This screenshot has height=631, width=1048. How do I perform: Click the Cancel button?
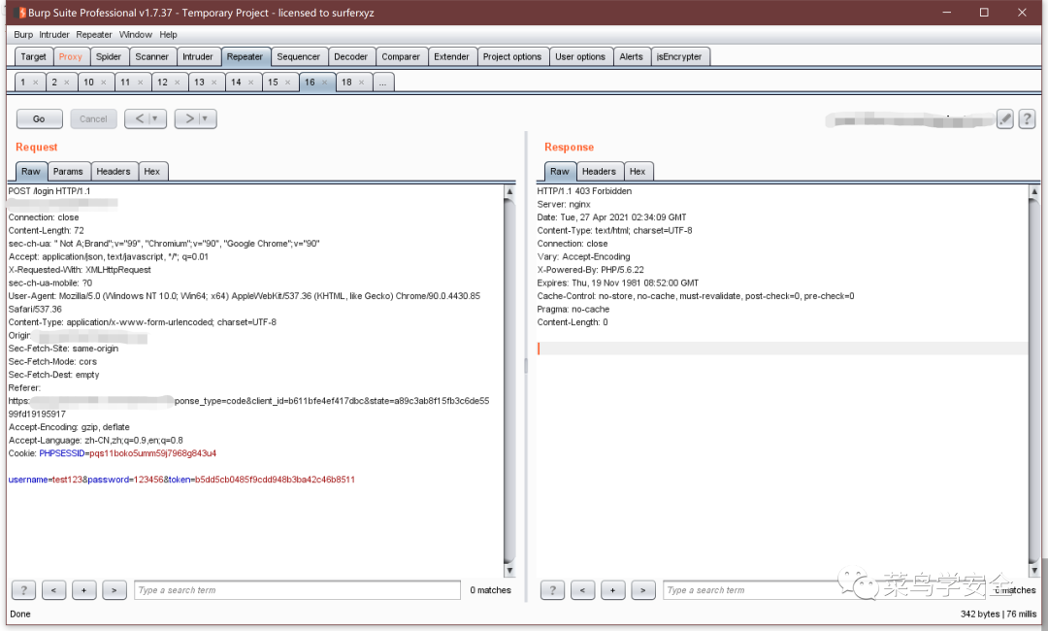(x=93, y=119)
